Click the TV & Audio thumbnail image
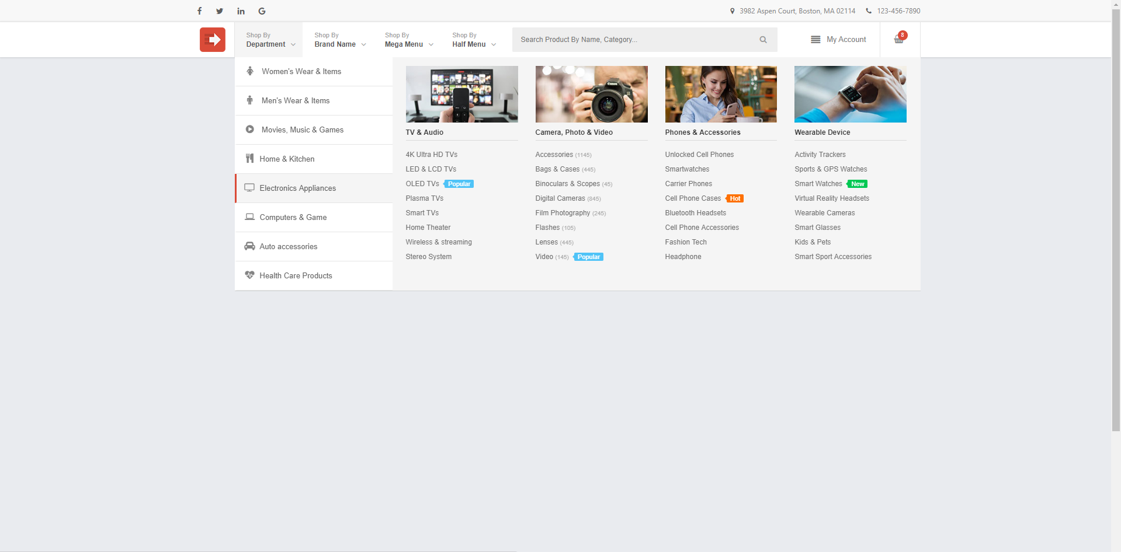1121x552 pixels. pos(461,94)
